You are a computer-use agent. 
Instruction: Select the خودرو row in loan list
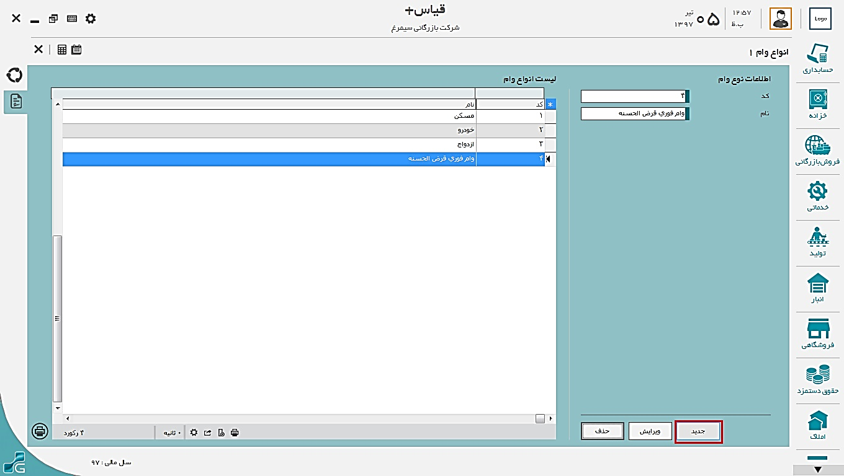pos(303,130)
